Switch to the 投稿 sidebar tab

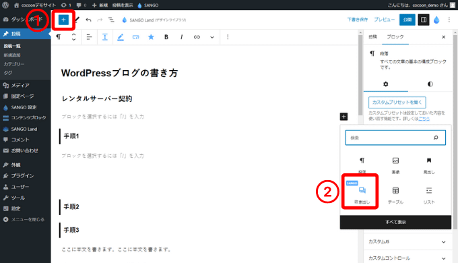372,37
